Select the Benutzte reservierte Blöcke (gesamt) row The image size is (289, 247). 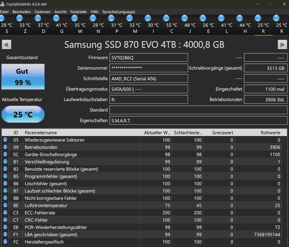pos(142,169)
